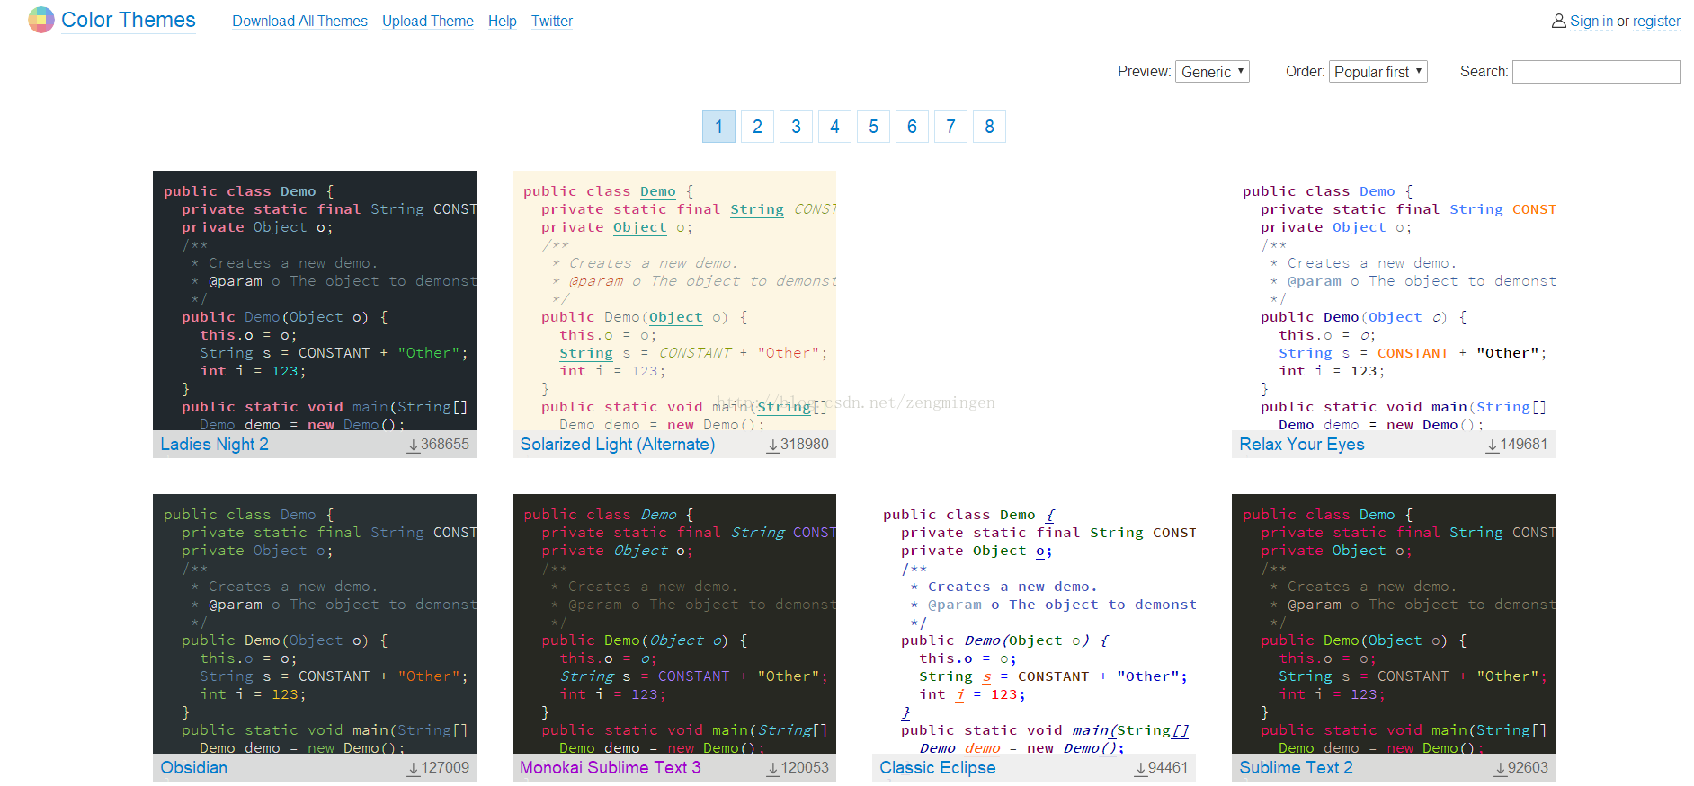The image size is (1694, 786).
Task: Open the Solarized Light (Alternate) theme title
Action: [618, 445]
